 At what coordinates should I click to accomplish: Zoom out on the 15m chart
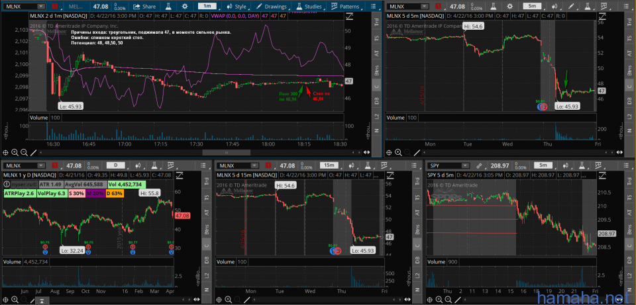point(238,300)
